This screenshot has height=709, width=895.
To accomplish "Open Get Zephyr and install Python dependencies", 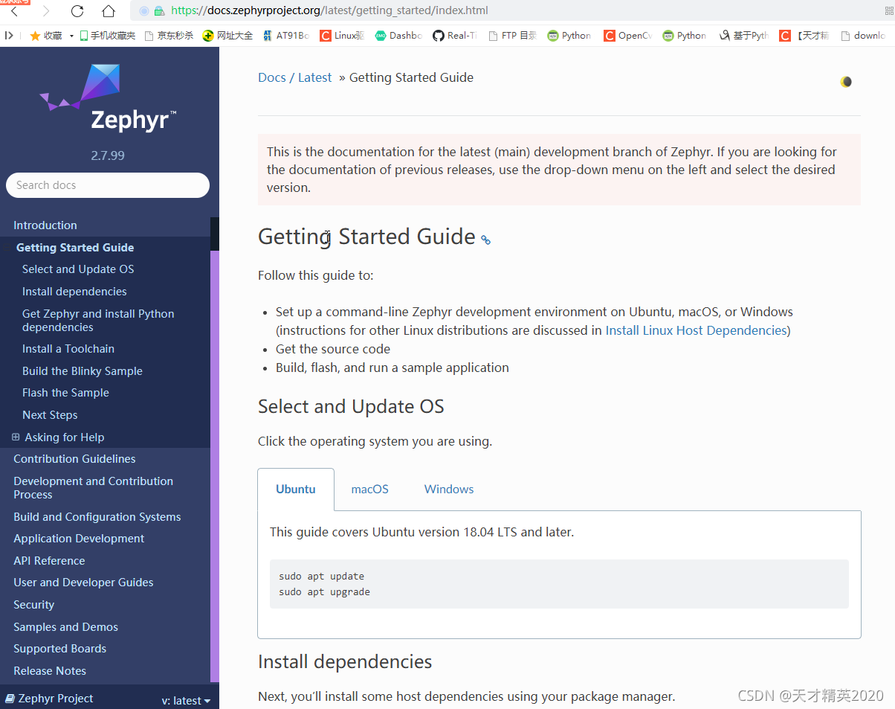I will pyautogui.click(x=98, y=321).
